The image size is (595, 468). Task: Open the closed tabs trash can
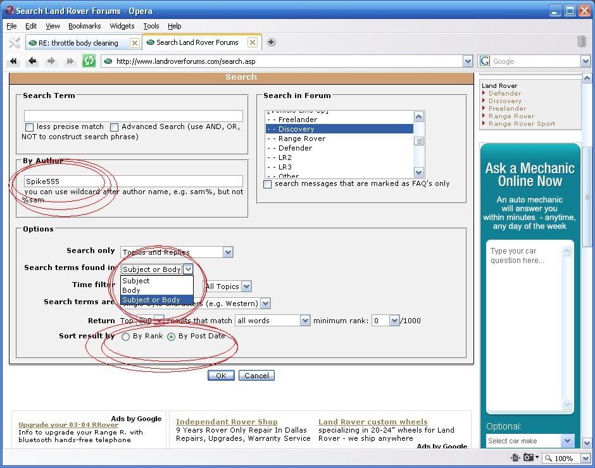coord(581,42)
